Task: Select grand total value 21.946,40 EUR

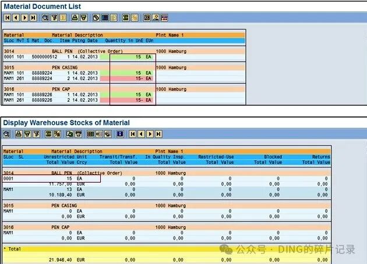Action: (x=67, y=260)
